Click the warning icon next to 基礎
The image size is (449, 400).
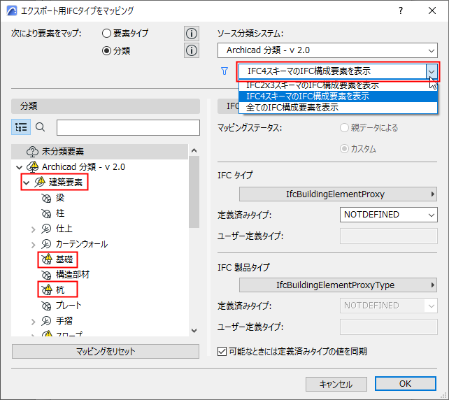click(47, 259)
